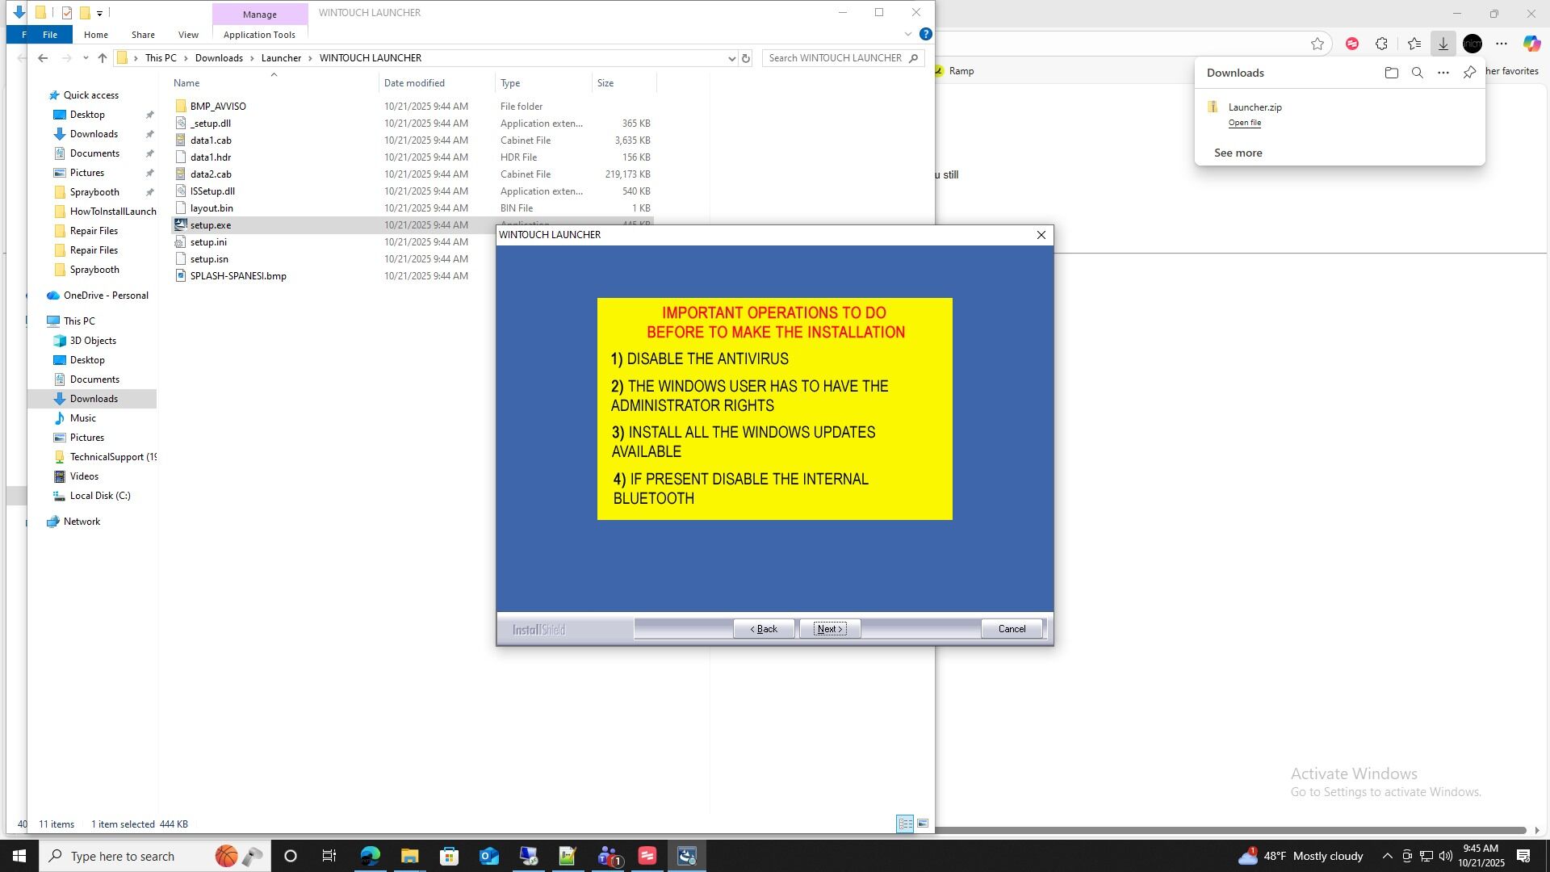Cancel the WINTOUCH LAUNCHER installation

coord(1012,629)
